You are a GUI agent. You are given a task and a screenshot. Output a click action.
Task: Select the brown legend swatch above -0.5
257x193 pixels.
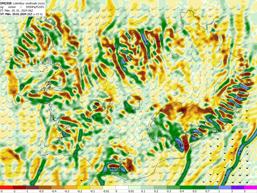coord(45,187)
